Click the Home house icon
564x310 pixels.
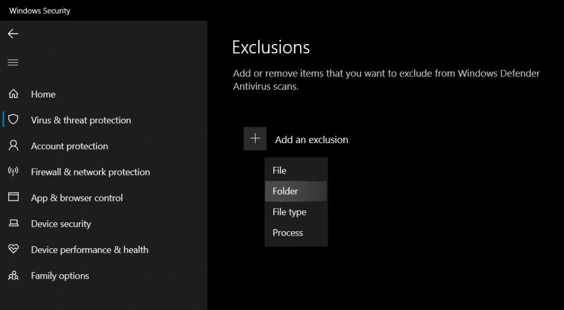(x=13, y=94)
